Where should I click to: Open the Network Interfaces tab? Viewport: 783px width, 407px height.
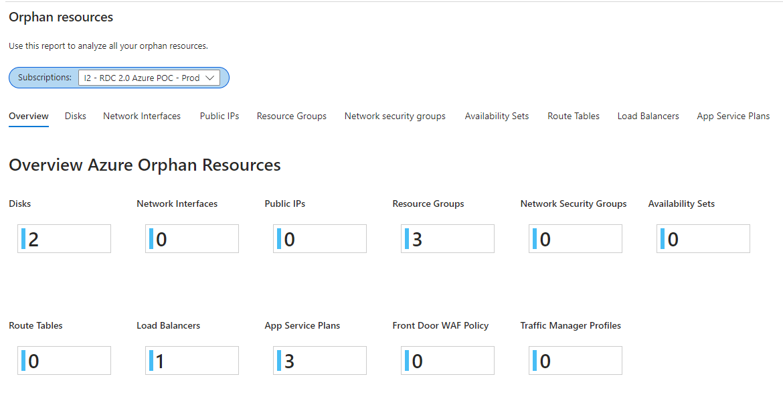coord(142,116)
